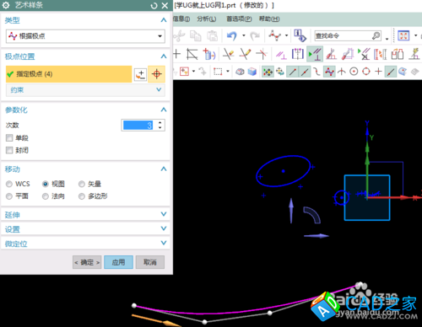
Task: Click the 应用 button
Action: 118,262
